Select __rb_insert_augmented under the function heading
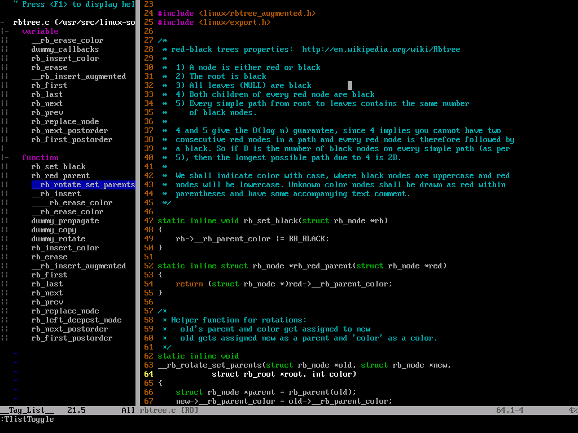 point(78,266)
